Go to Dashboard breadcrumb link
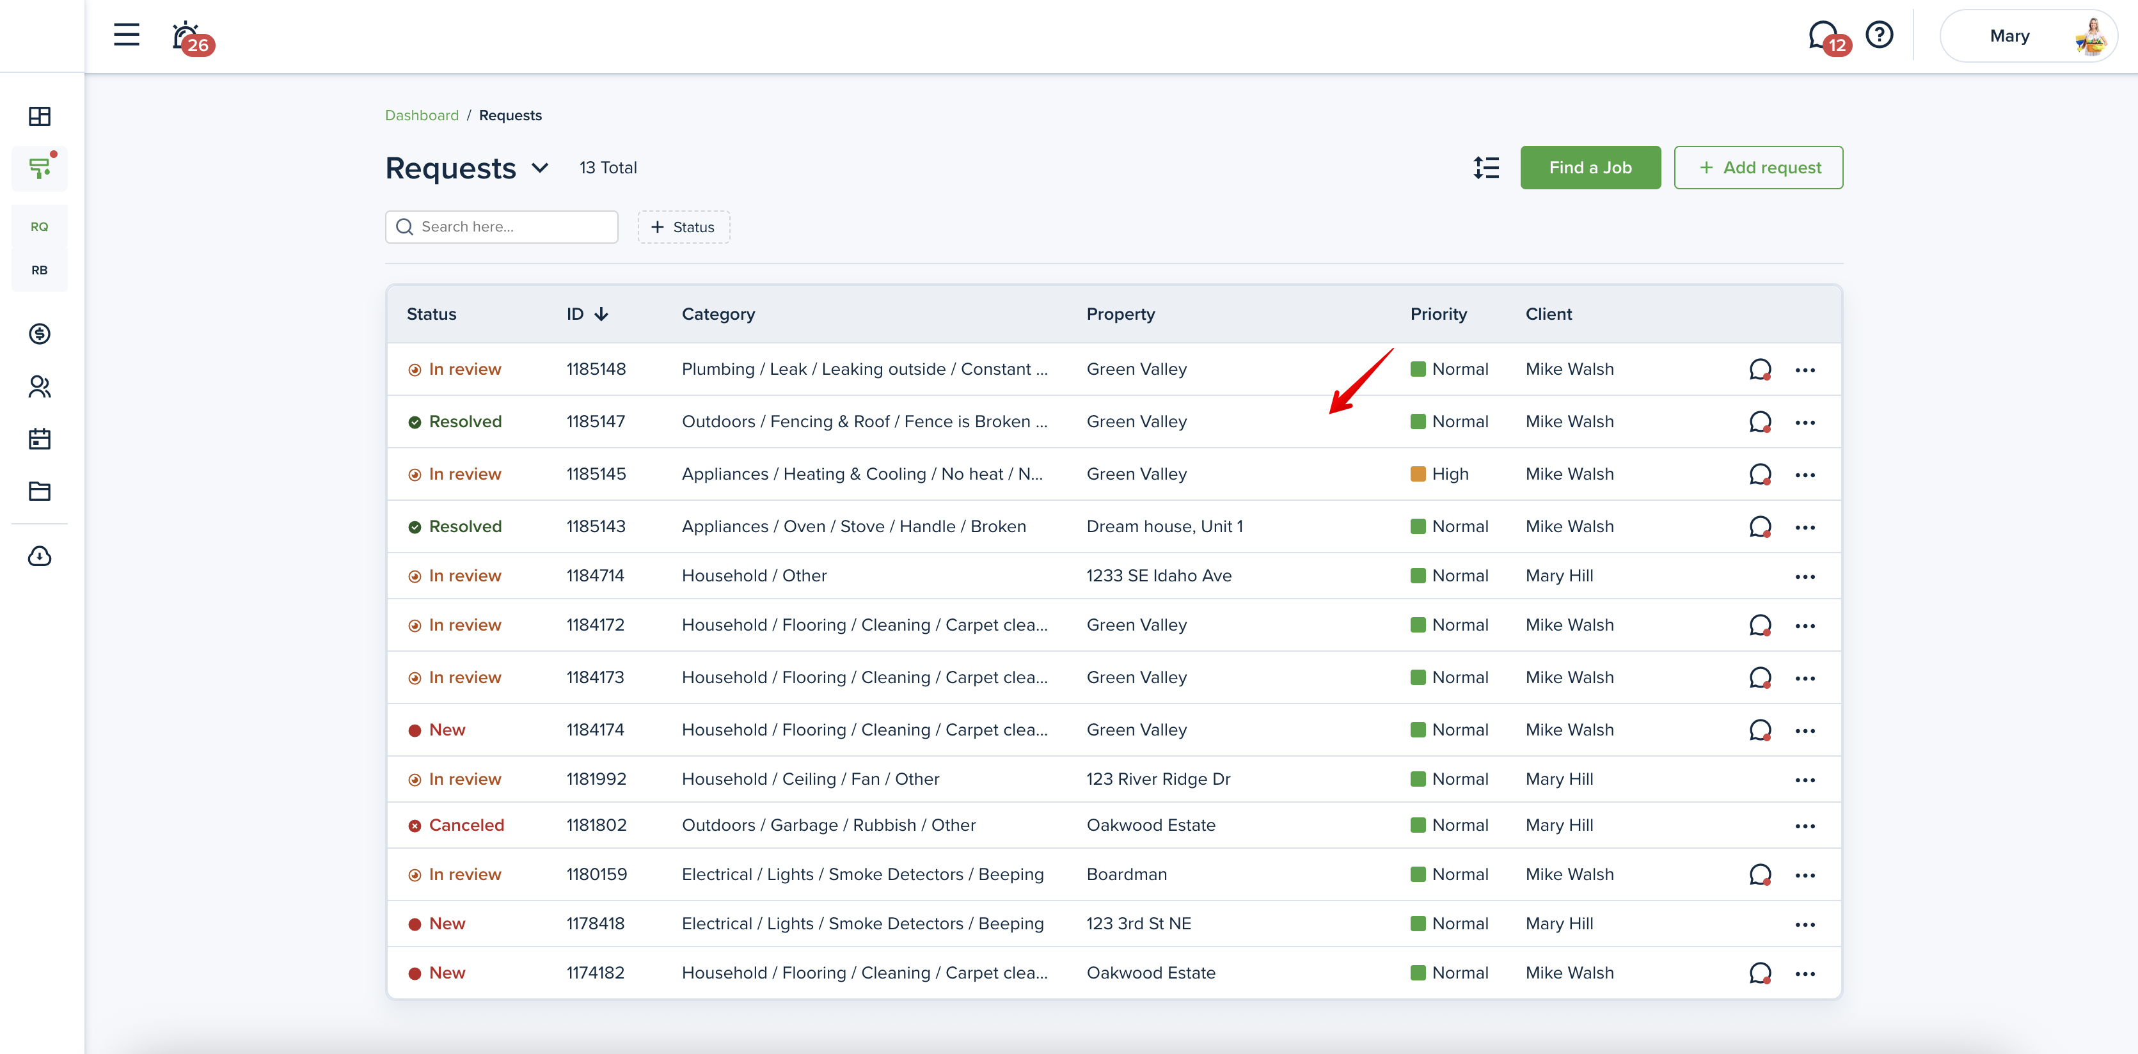The image size is (2138, 1054). pyautogui.click(x=422, y=115)
